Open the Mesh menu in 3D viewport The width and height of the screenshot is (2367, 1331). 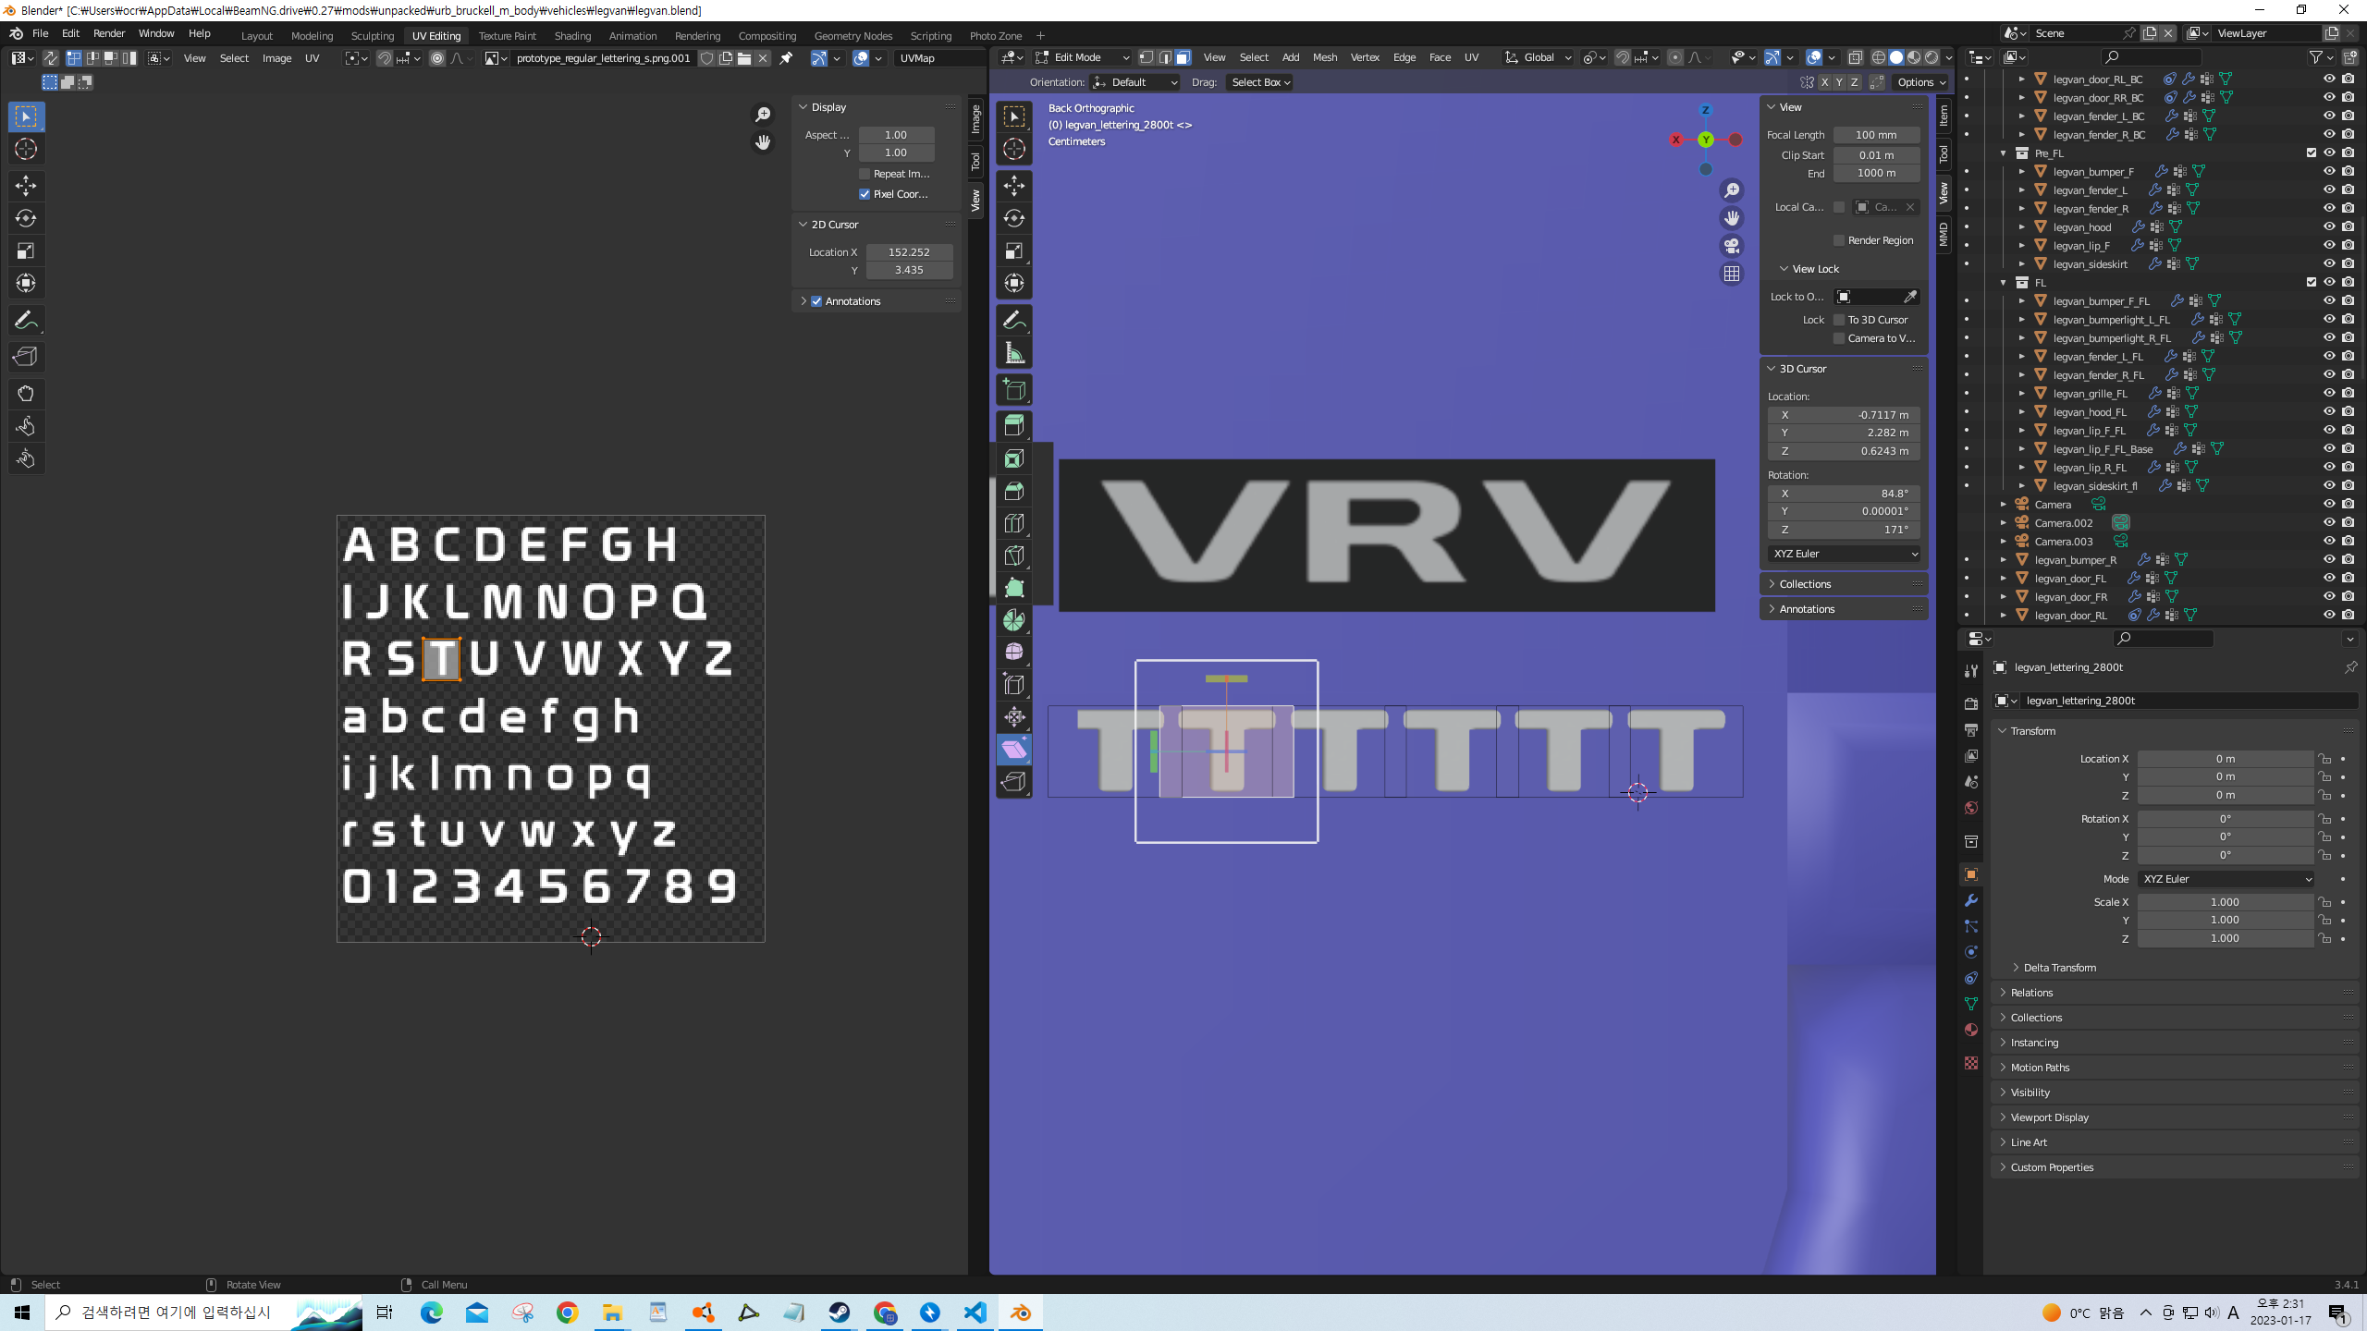point(1324,57)
